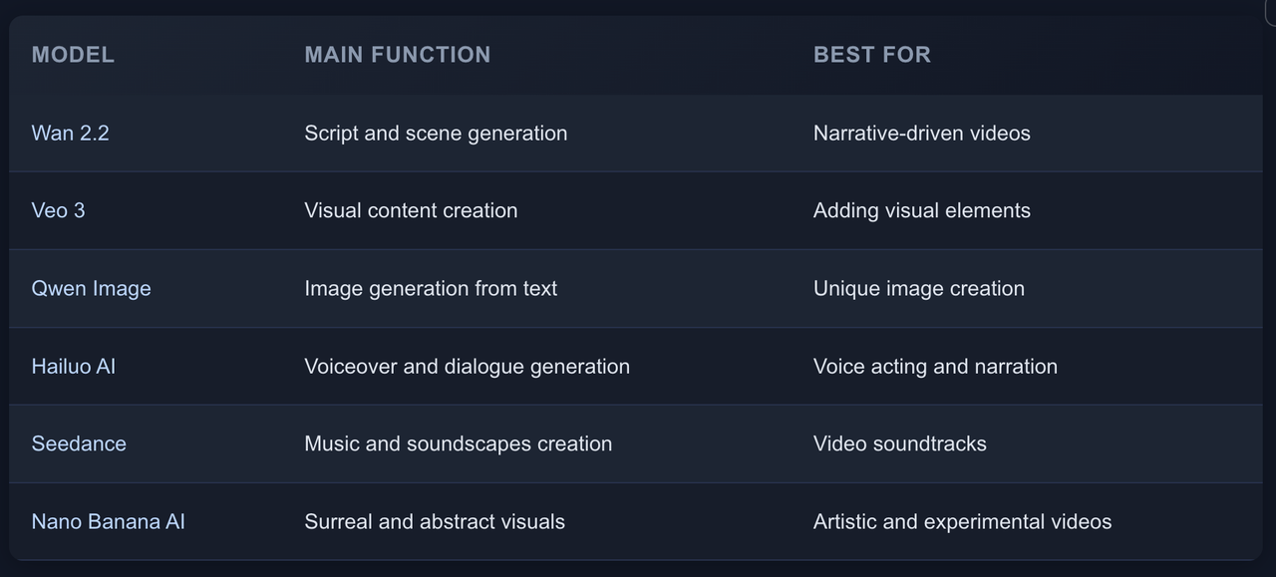This screenshot has height=577, width=1276.
Task: Click the 'Narrative-driven videos' cell
Action: pos(922,134)
